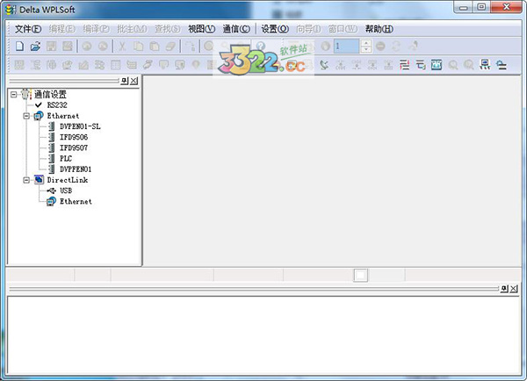Click the satellite dish communication icon
Viewport: 527px width, 381px height.
click(x=324, y=64)
